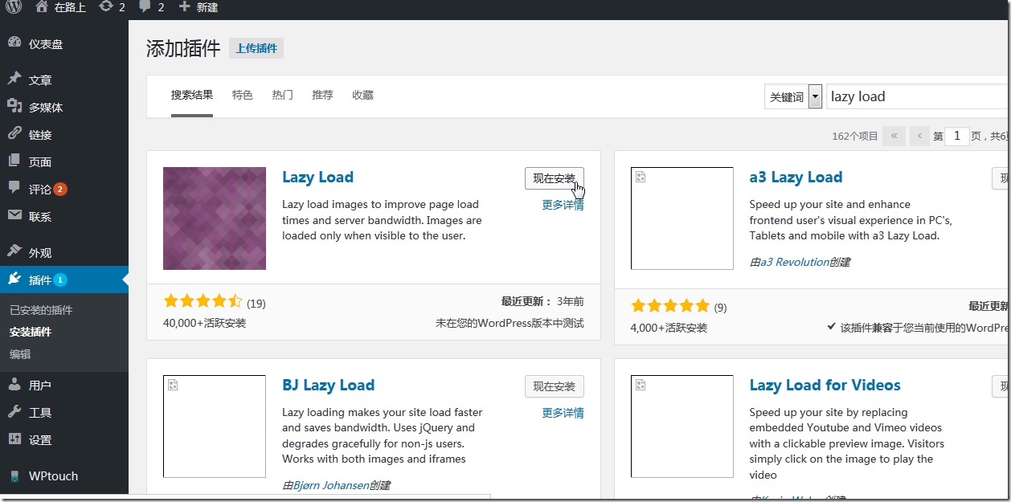Image resolution: width=1011 pixels, height=502 pixels.
Task: Open 外观 appearance settings
Action: pos(40,253)
